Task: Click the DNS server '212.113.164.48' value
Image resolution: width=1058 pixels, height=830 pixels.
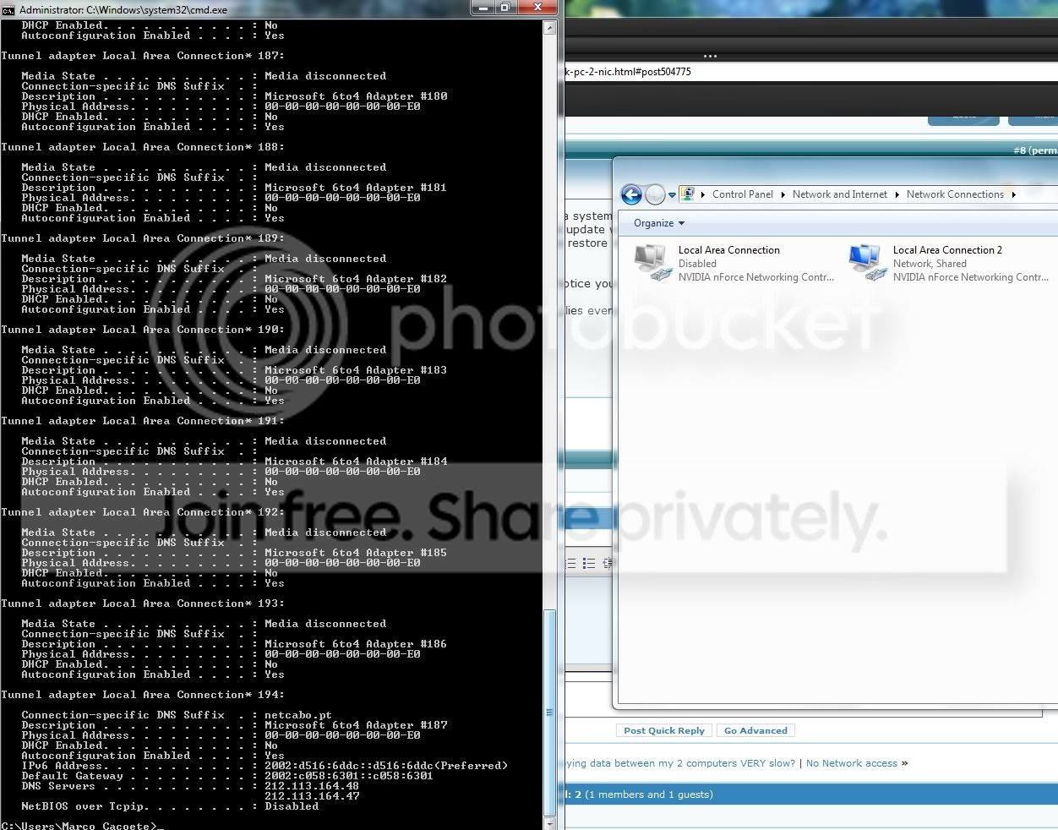Action: click(312, 786)
